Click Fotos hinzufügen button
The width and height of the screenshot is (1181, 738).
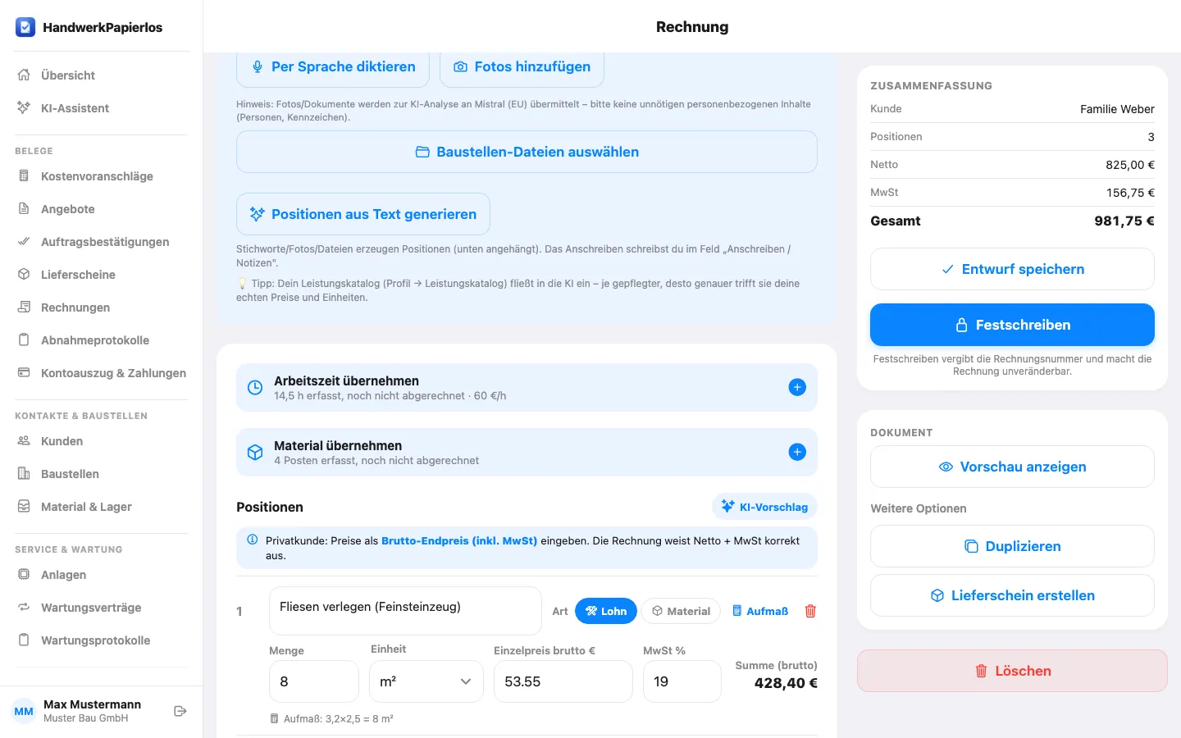pos(522,67)
